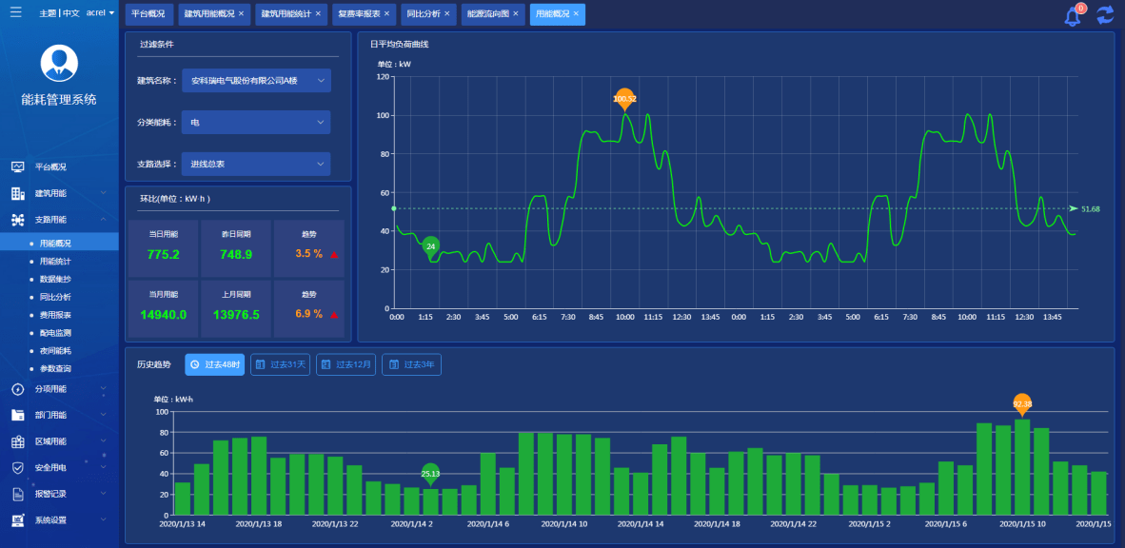Click the 平台概况 monitor icon in sidebar
Screen dimensions: 1125x548
(x=17, y=166)
